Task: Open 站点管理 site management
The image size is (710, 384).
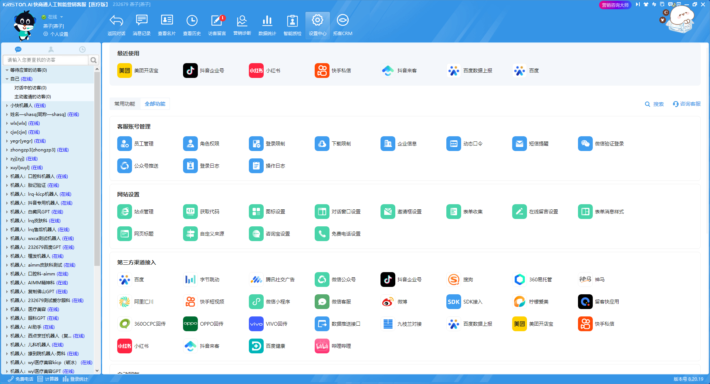Action: (135, 212)
